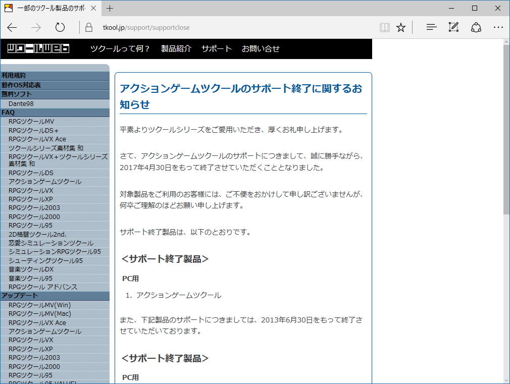Click the ツクールWEB site logo
This screenshot has width=510, height=384.
coord(38,49)
